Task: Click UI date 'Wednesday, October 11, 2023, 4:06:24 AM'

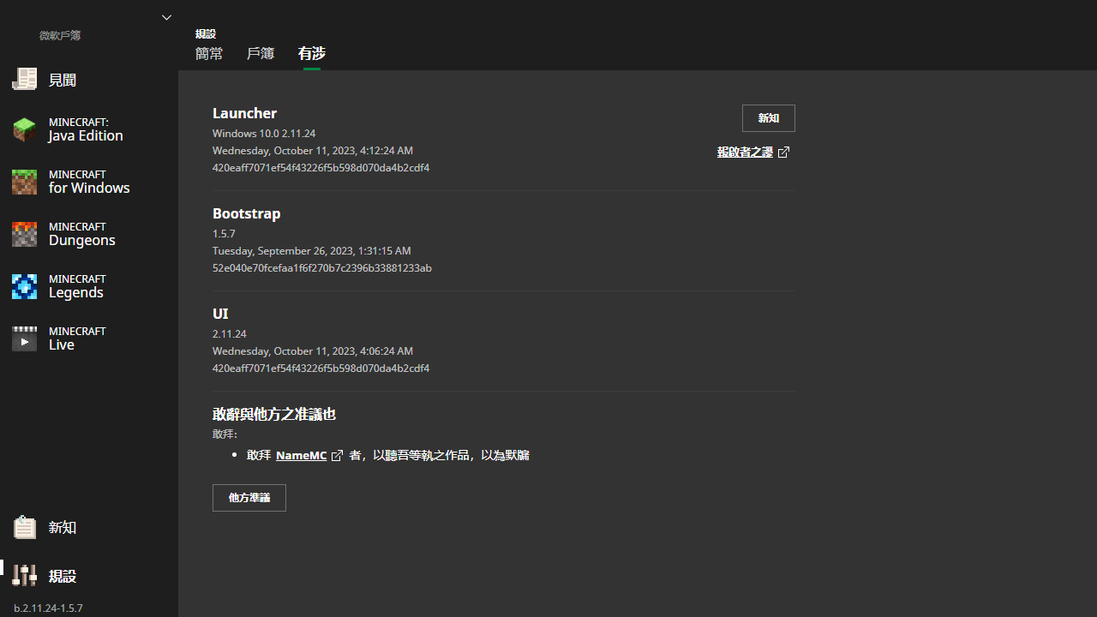Action: (313, 351)
